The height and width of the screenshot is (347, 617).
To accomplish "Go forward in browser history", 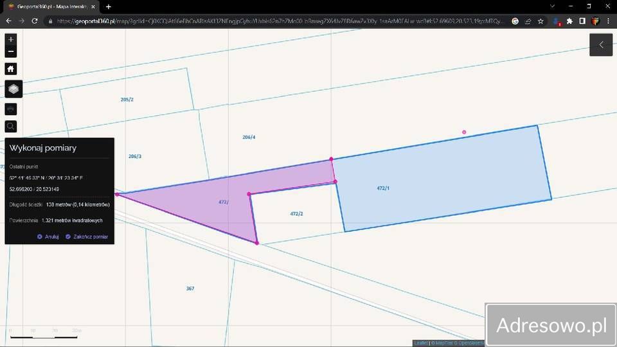I will [22, 21].
